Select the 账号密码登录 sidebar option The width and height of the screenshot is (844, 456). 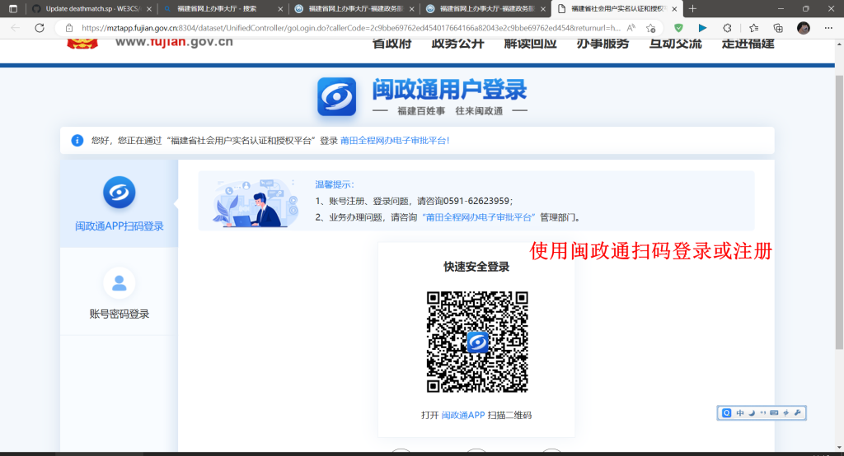click(119, 291)
